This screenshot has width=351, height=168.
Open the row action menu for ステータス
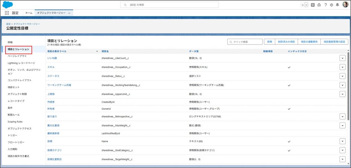tap(342, 76)
